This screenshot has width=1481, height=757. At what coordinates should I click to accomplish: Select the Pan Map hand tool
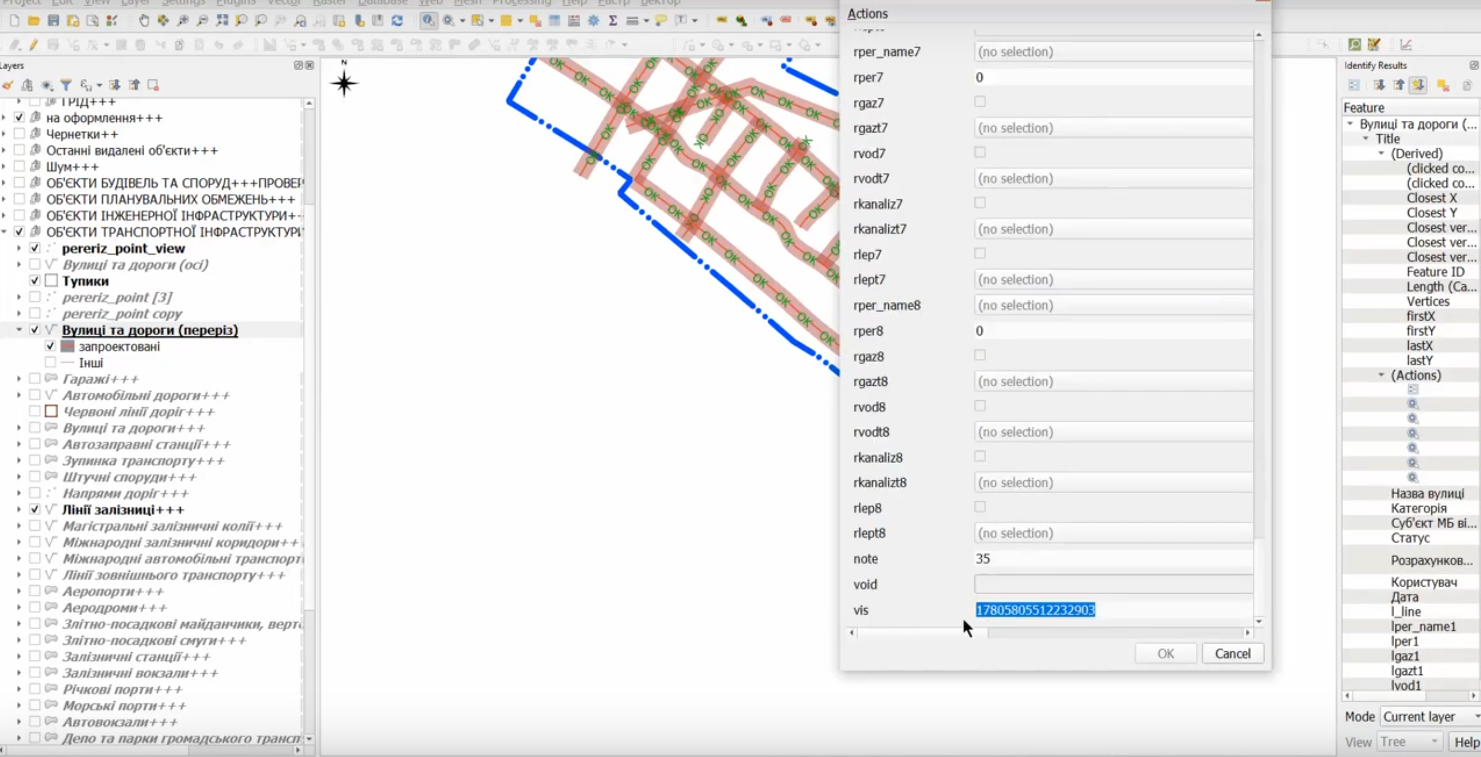point(144,21)
